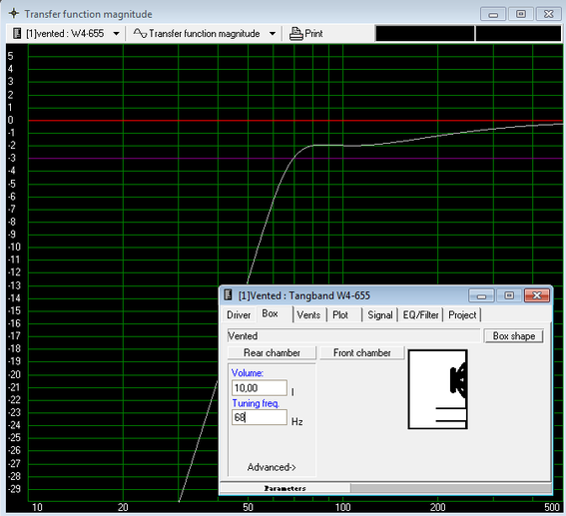The width and height of the screenshot is (566, 516).
Task: Click the star icon in the title bar
Action: tap(14, 14)
